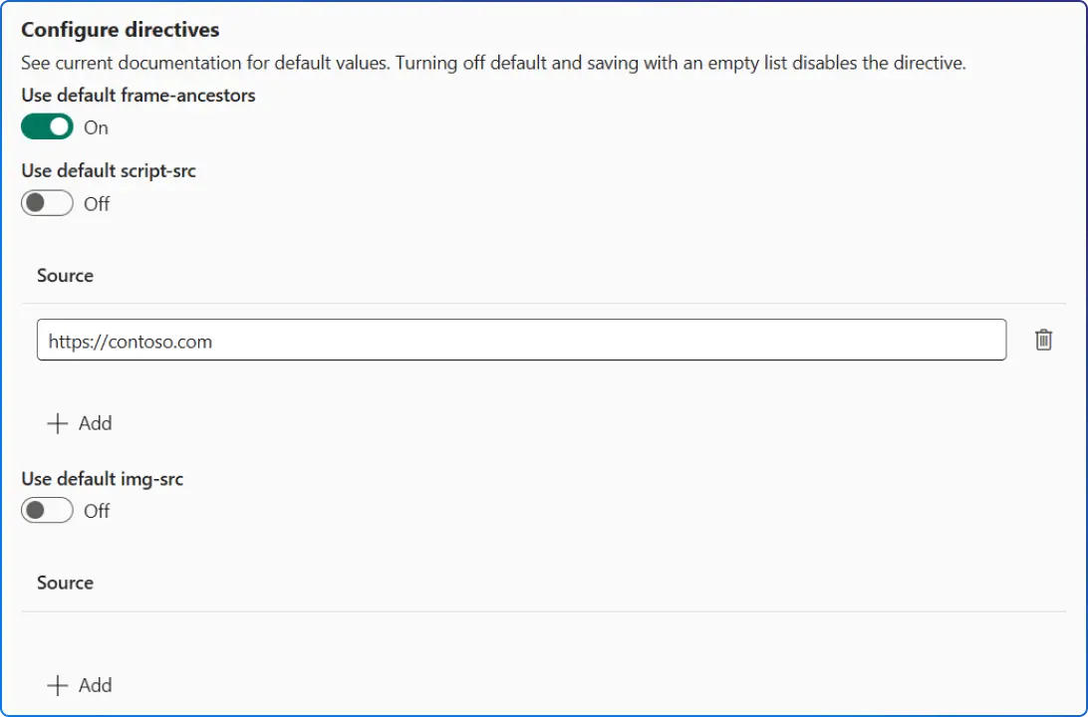The width and height of the screenshot is (1088, 717).
Task: Select the https://contoso.com input field
Action: (x=518, y=340)
